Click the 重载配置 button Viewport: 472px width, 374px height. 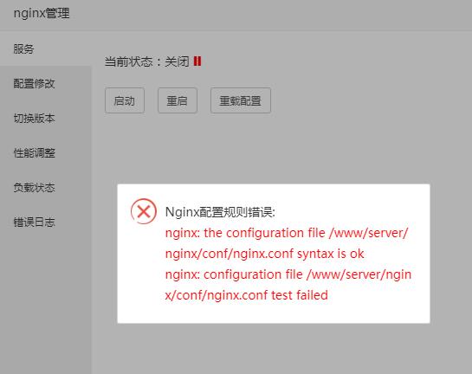pyautogui.click(x=241, y=100)
